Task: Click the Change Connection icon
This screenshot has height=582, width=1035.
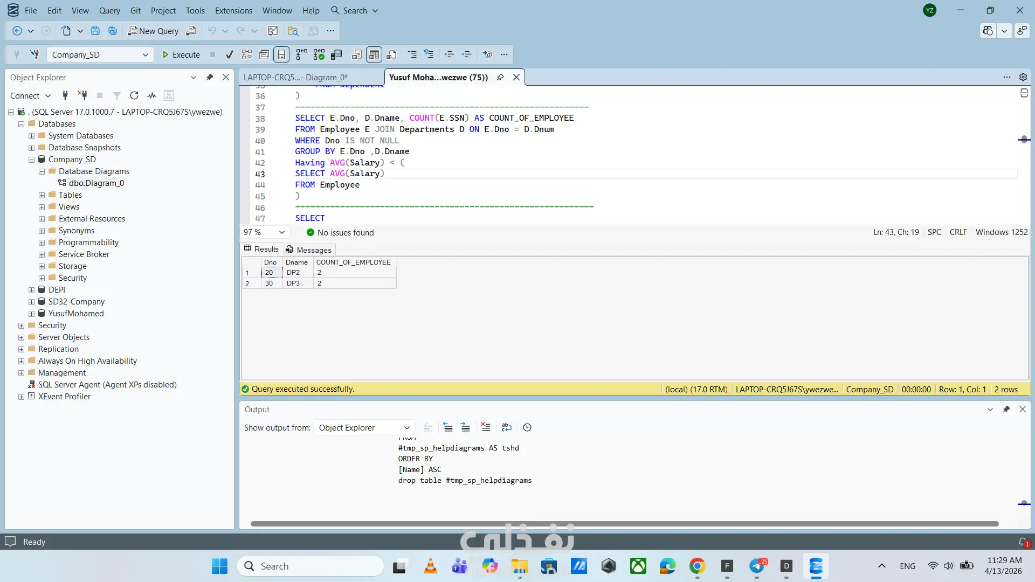Action: 34,54
